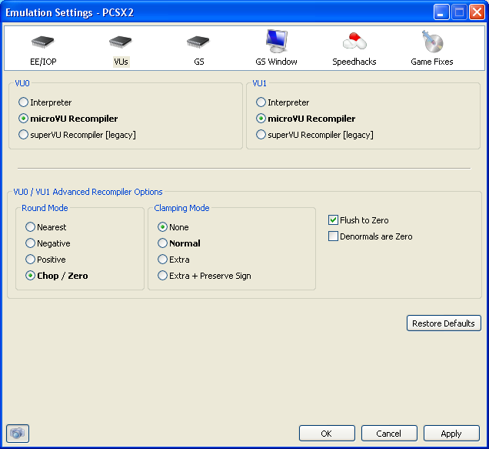Cancel the emulation settings dialog

click(389, 434)
